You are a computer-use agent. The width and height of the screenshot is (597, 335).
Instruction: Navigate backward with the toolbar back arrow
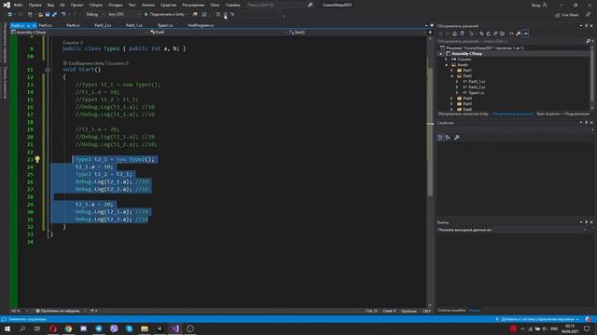tap(10, 15)
